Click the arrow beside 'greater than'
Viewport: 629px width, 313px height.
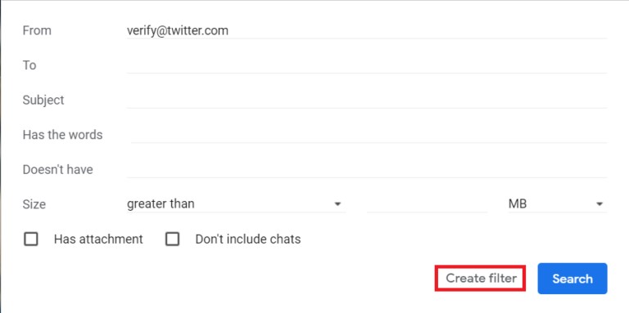point(337,204)
